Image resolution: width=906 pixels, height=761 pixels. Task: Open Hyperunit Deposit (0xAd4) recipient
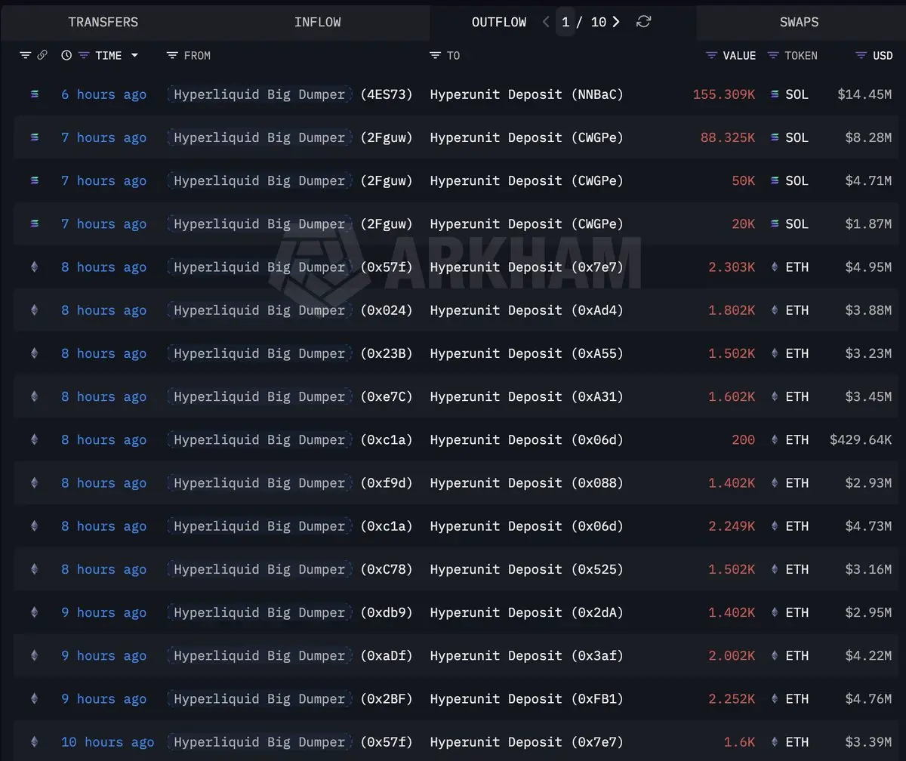(x=527, y=310)
